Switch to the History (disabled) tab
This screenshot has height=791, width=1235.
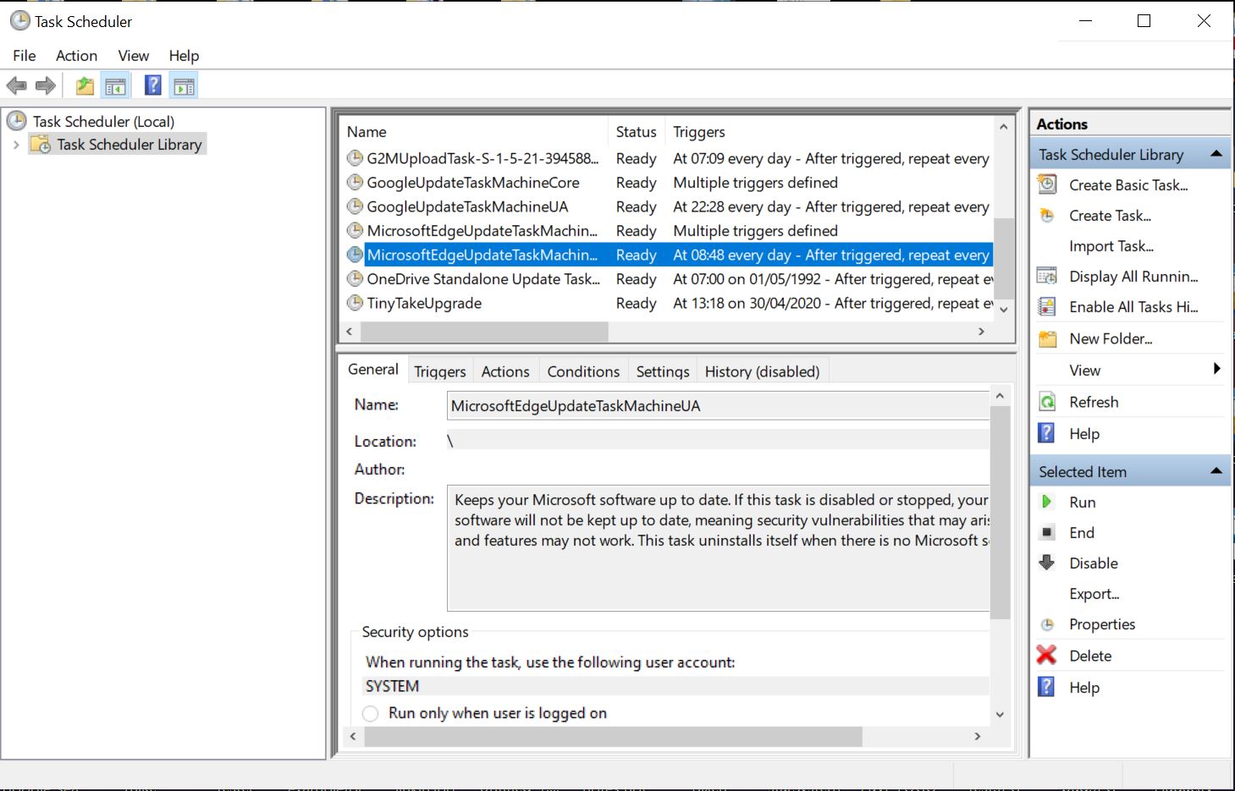(x=762, y=371)
